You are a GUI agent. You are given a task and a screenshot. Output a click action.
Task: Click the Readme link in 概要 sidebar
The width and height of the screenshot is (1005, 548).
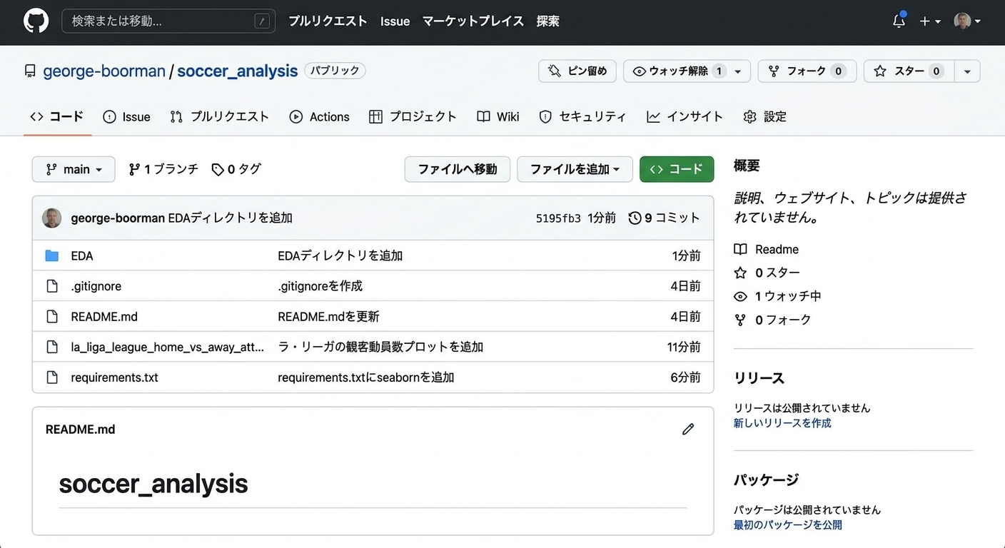tap(767, 249)
